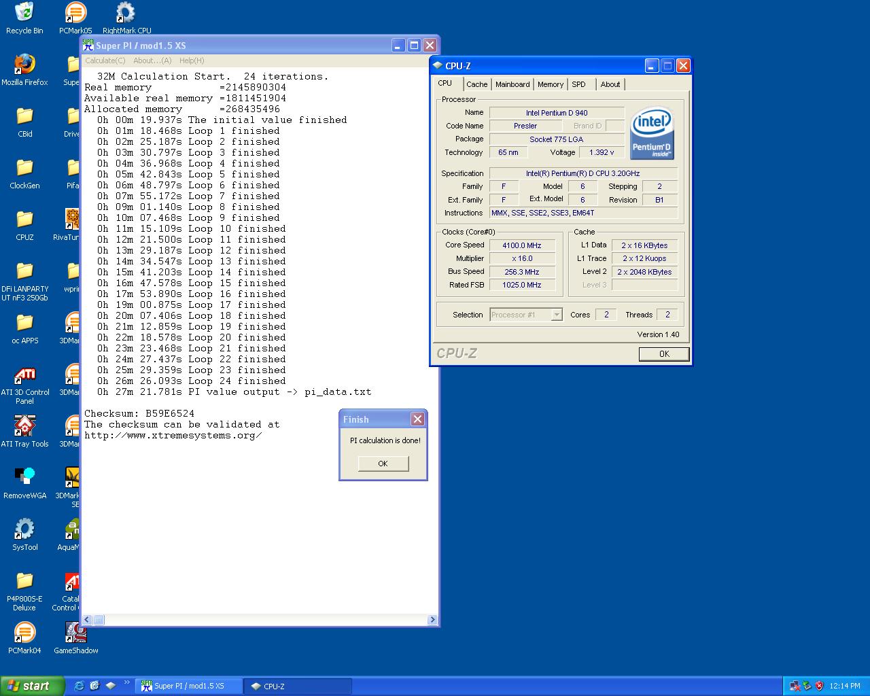Click the Core Speed 4100.0 MHz field
This screenshot has width=870, height=696.
click(522, 245)
